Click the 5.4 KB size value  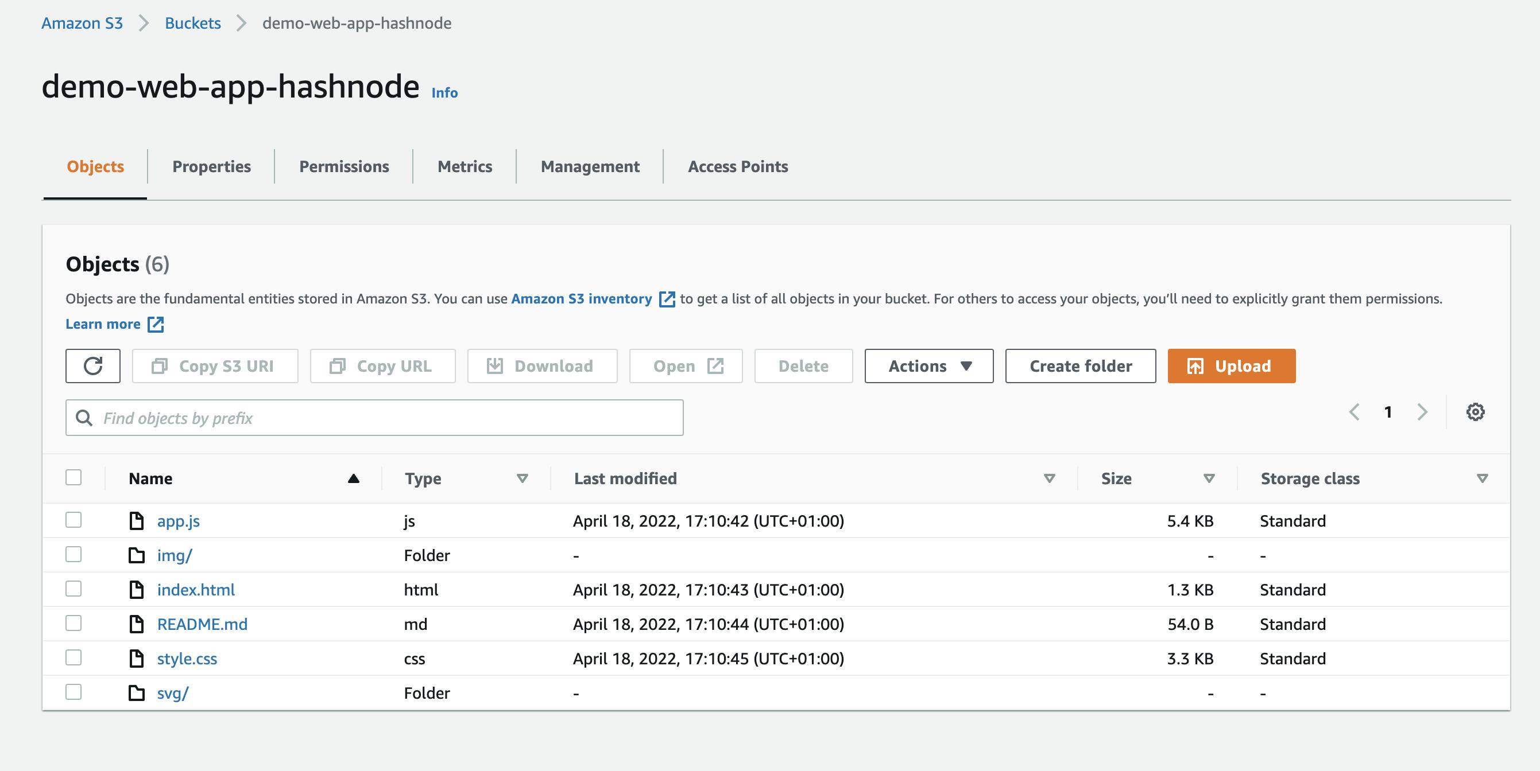coord(1190,521)
